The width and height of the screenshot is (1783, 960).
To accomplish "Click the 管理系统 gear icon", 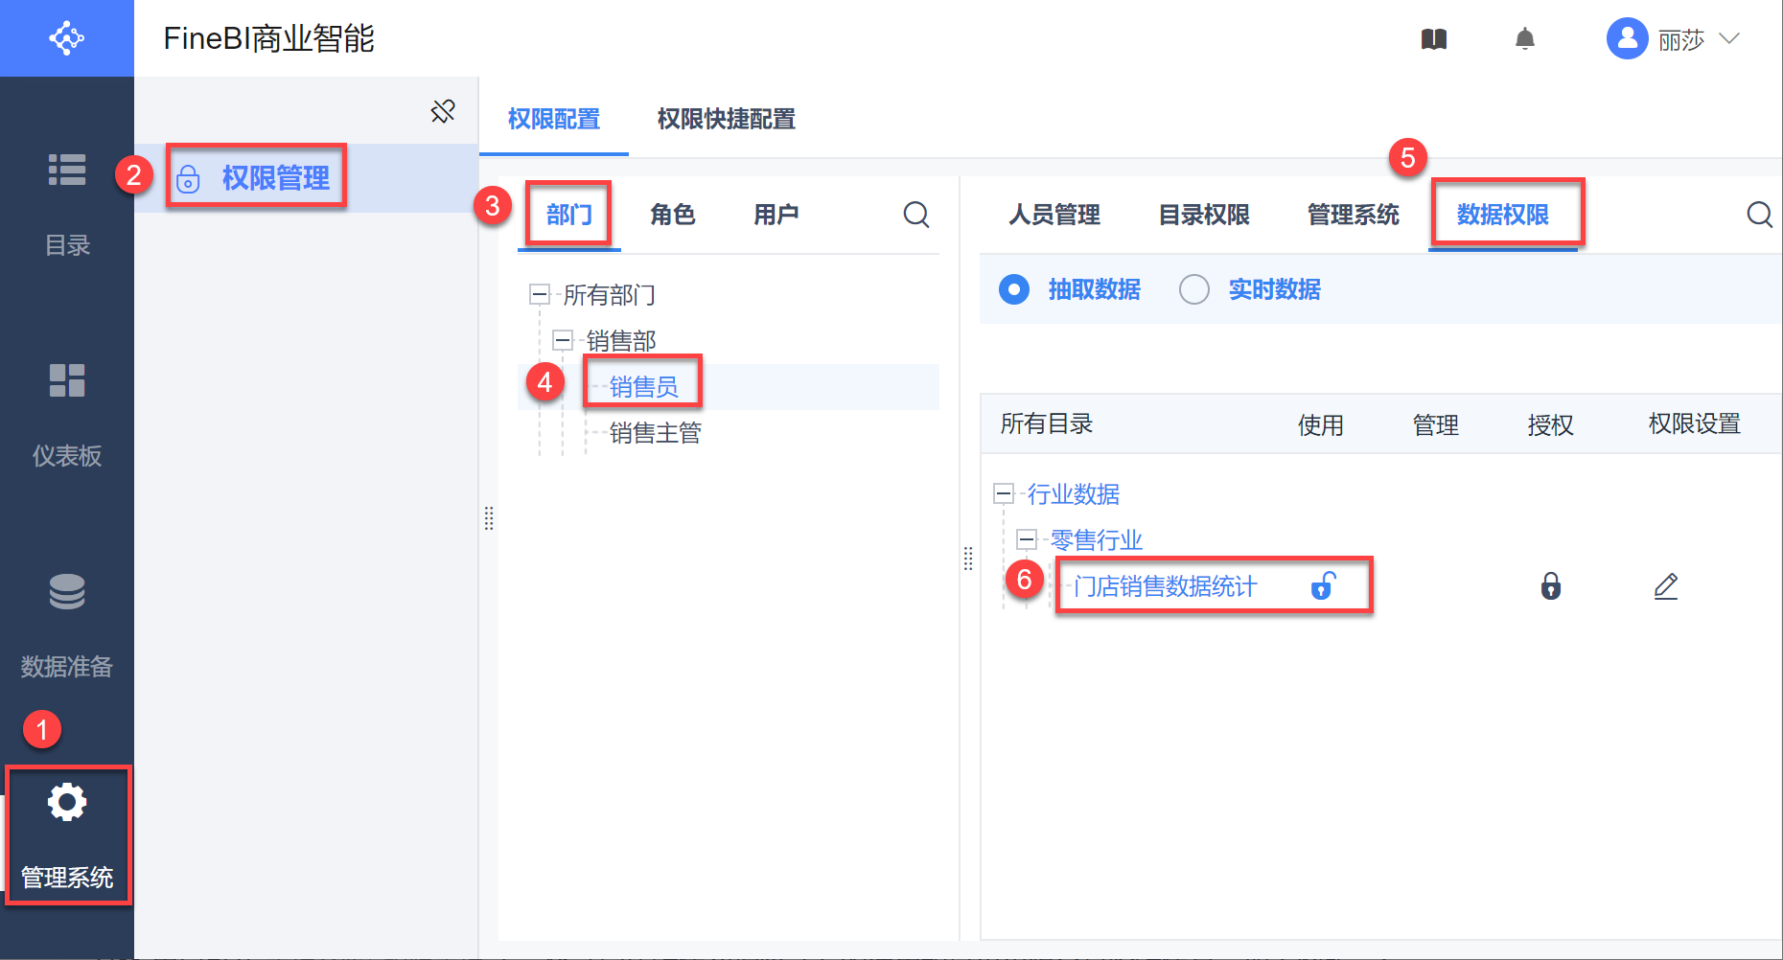I will pos(67,803).
